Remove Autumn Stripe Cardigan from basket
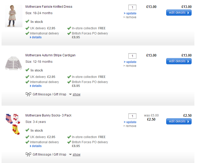The height and width of the screenshot is (163, 197). point(130,66)
